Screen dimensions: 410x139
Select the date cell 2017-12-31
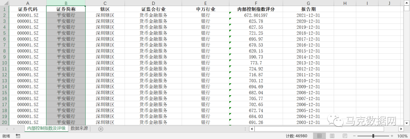pyautogui.click(x=308, y=39)
